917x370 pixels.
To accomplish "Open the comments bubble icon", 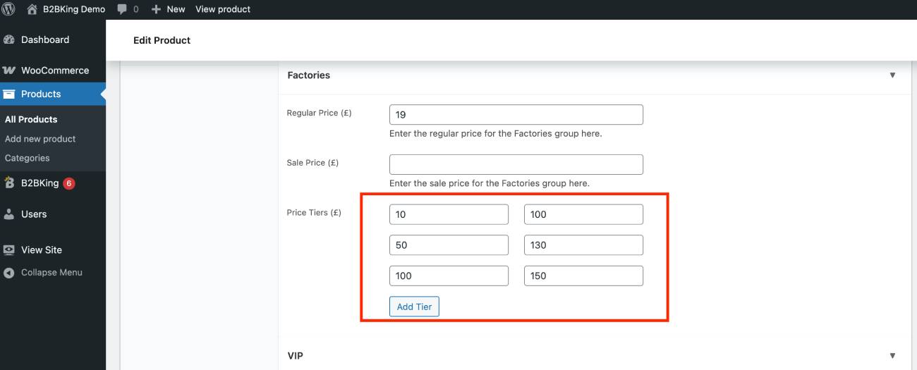I will pos(122,9).
